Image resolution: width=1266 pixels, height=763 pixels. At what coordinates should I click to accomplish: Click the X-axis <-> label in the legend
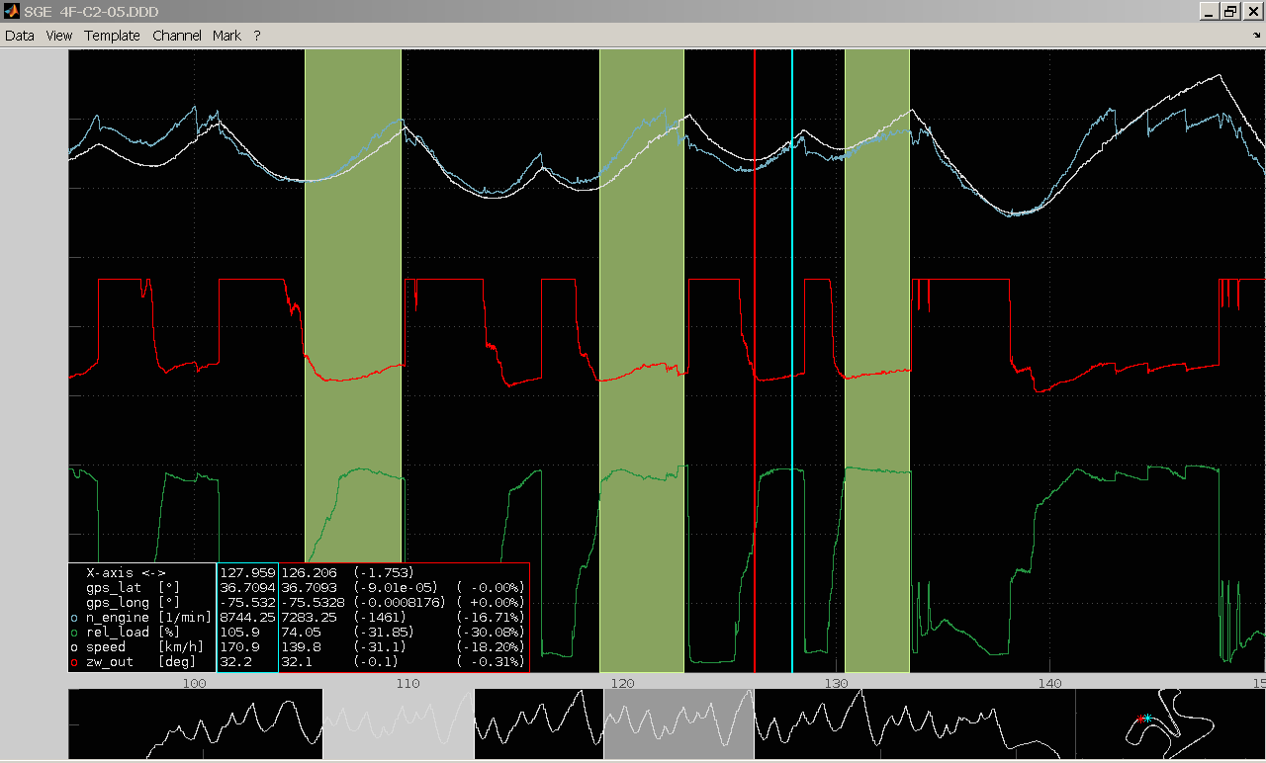[127, 573]
